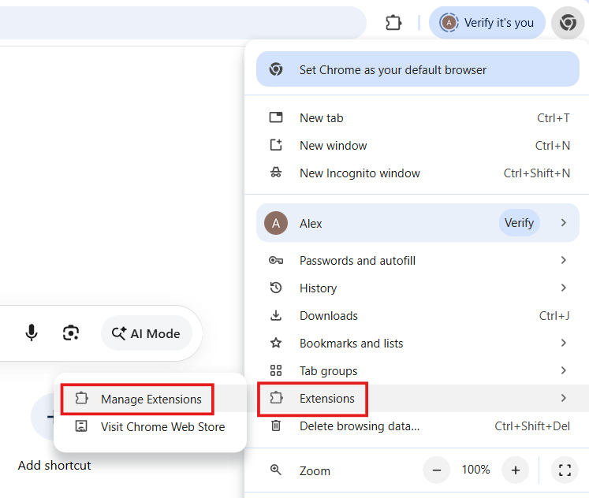
Task: Click the Passwords key icon
Action: (x=276, y=260)
